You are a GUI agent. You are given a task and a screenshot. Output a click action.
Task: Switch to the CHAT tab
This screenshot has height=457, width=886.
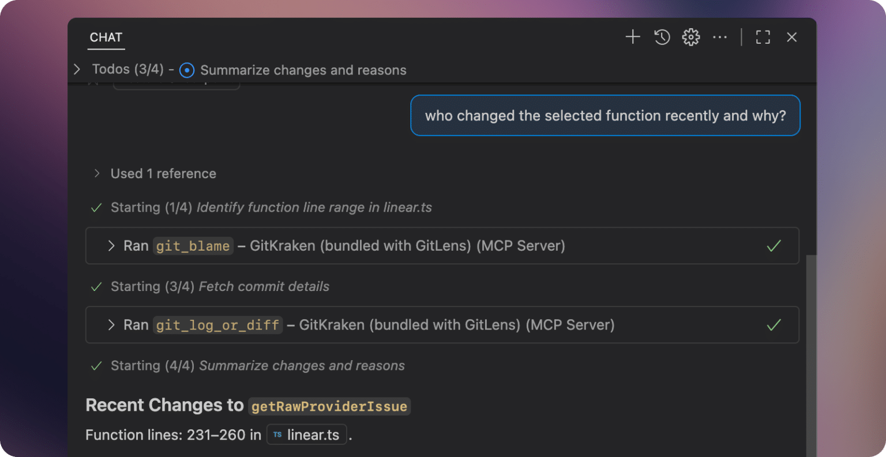point(106,37)
